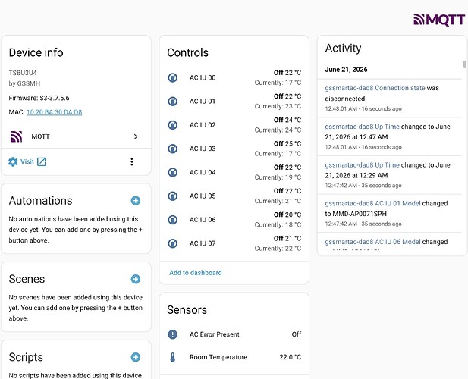Click the AC Error Present sensor label
Screen dimensions: 468x379
[215, 334]
